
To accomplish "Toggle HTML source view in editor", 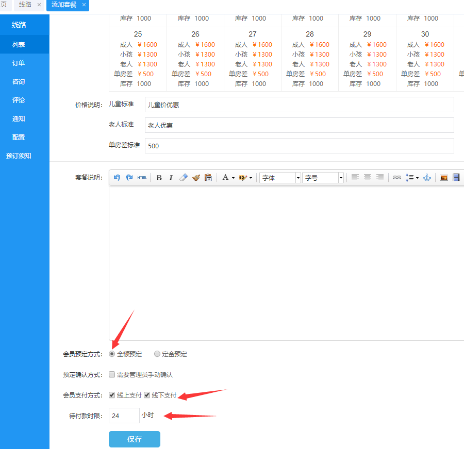I will pyautogui.click(x=142, y=178).
